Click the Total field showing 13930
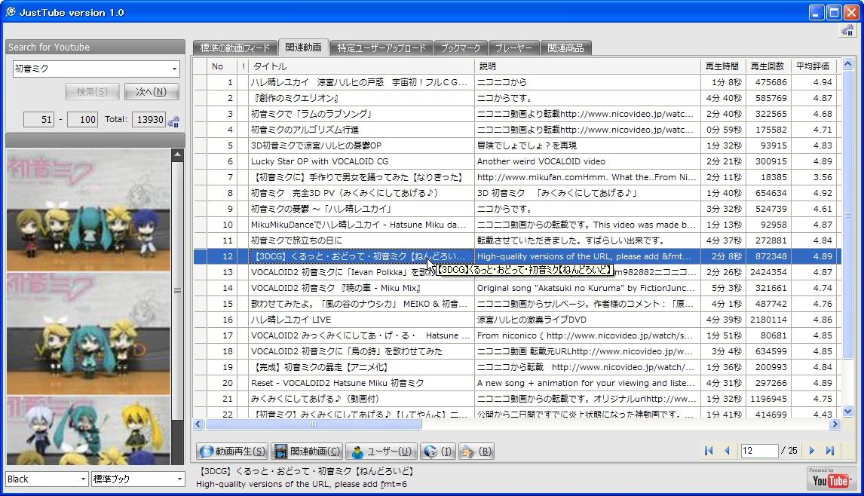The height and width of the screenshot is (496, 864). pyautogui.click(x=149, y=120)
